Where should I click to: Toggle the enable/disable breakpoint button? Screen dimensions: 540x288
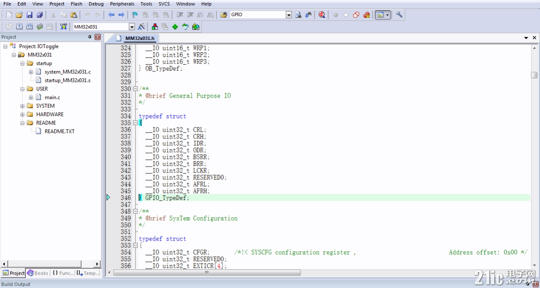(x=346, y=15)
